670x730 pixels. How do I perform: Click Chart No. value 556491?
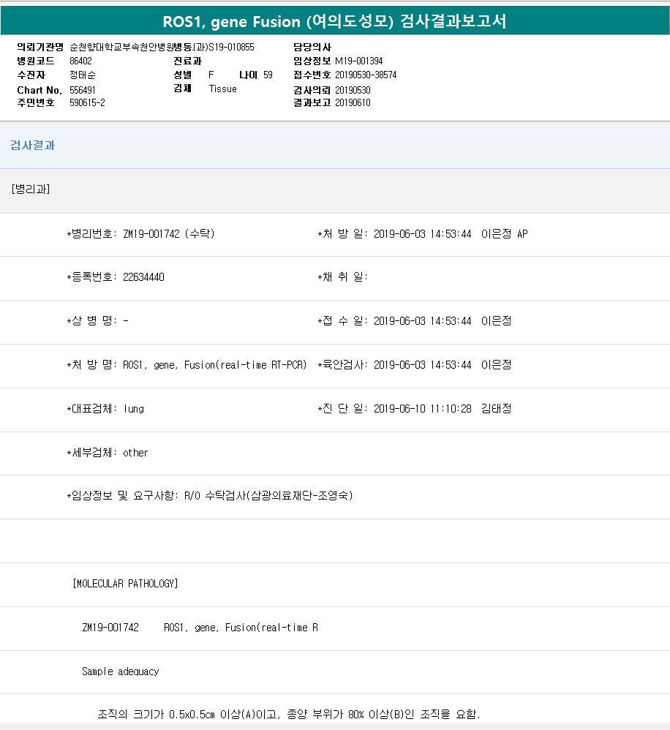point(83,89)
